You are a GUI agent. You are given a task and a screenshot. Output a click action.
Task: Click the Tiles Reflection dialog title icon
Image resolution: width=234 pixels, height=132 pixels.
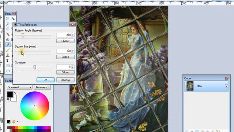15,25
